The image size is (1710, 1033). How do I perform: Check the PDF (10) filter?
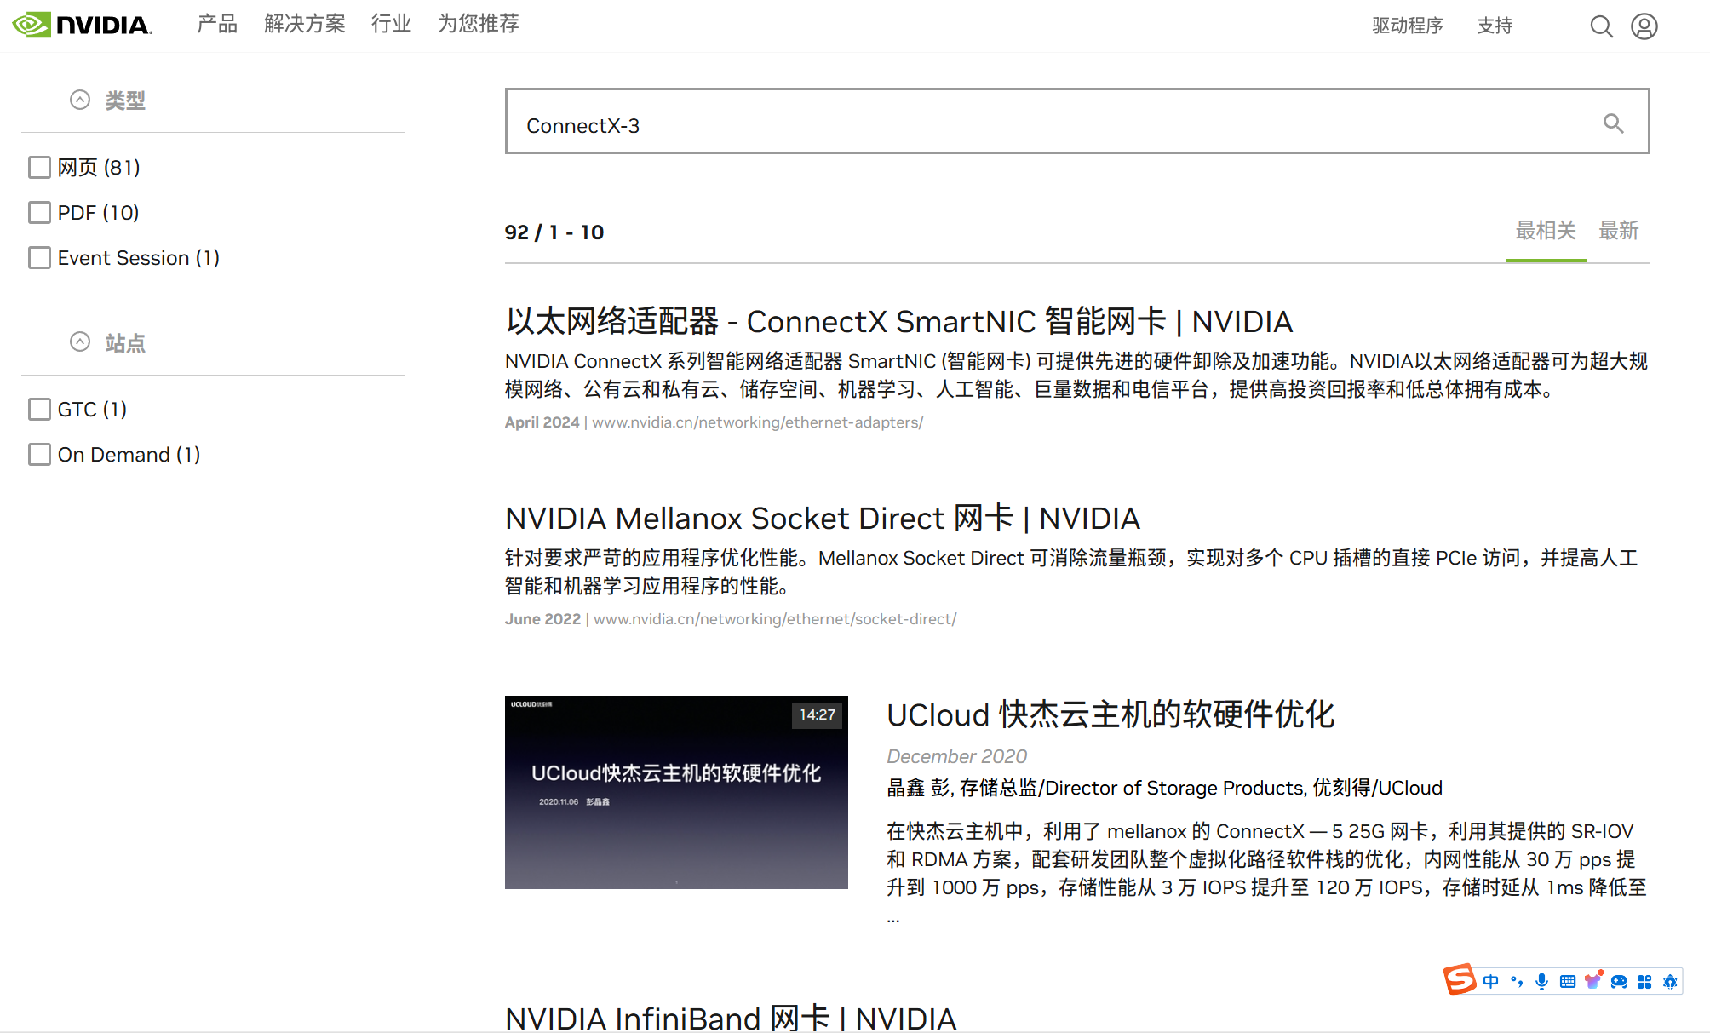coord(39,212)
